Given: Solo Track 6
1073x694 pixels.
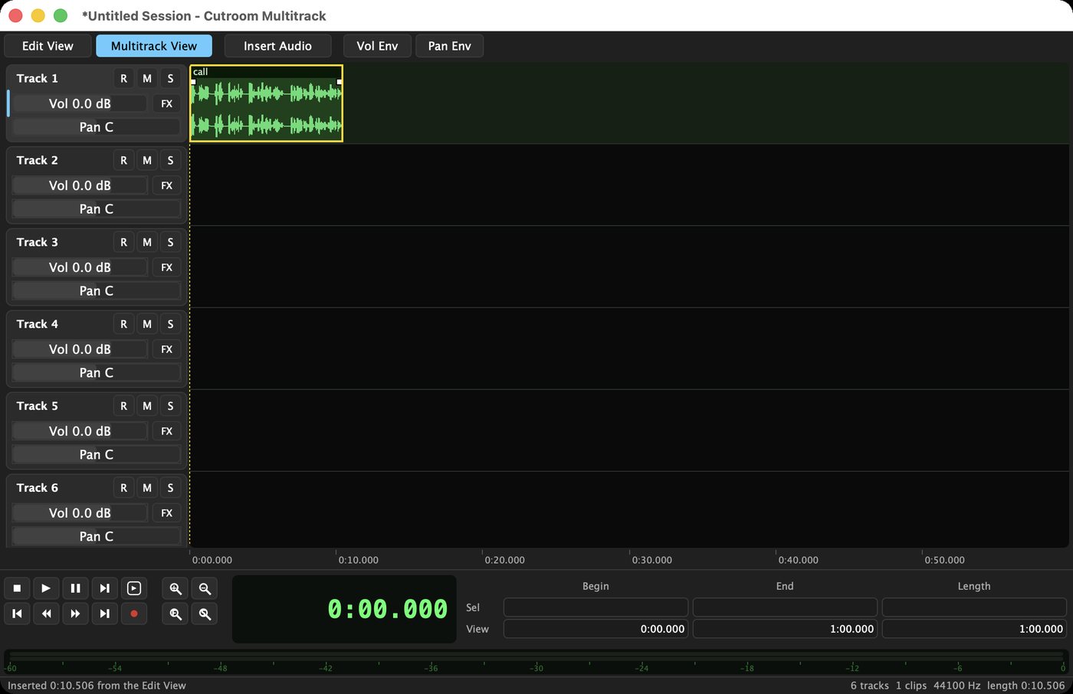Looking at the screenshot, I should (170, 488).
